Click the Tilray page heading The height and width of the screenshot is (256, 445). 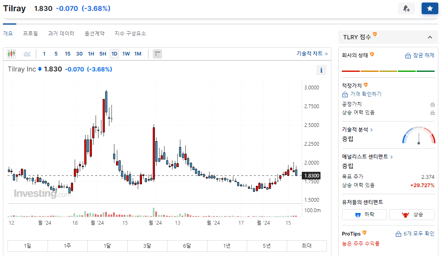(x=15, y=8)
